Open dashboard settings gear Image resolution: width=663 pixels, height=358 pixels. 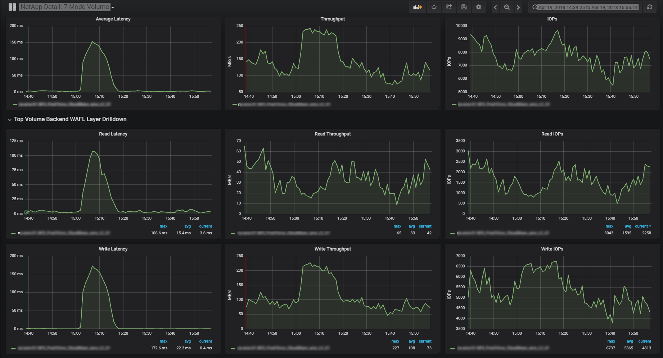pyautogui.click(x=479, y=7)
